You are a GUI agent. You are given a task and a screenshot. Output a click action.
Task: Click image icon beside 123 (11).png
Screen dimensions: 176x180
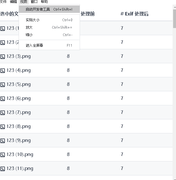pos(3,169)
